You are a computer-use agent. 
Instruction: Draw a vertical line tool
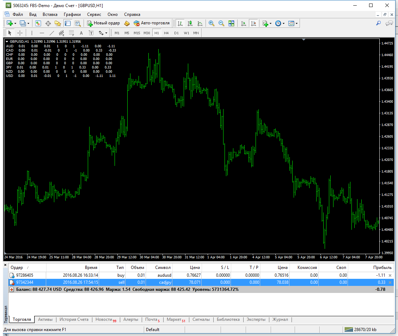tap(32, 33)
